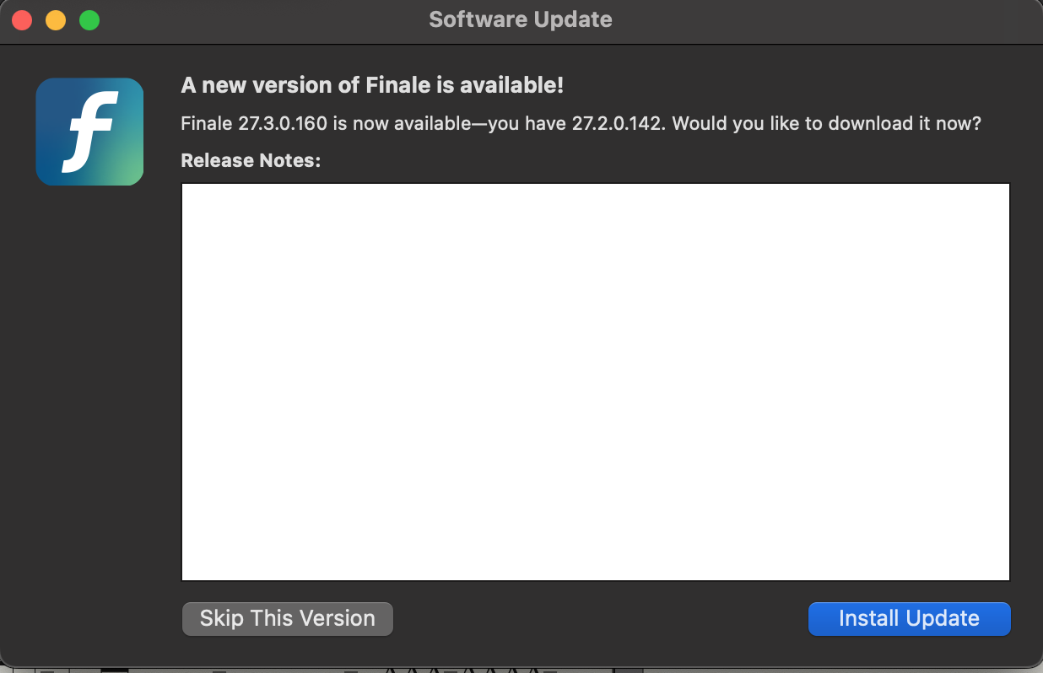This screenshot has height=673, width=1043.
Task: Close the Software Update window
Action: pos(22,20)
